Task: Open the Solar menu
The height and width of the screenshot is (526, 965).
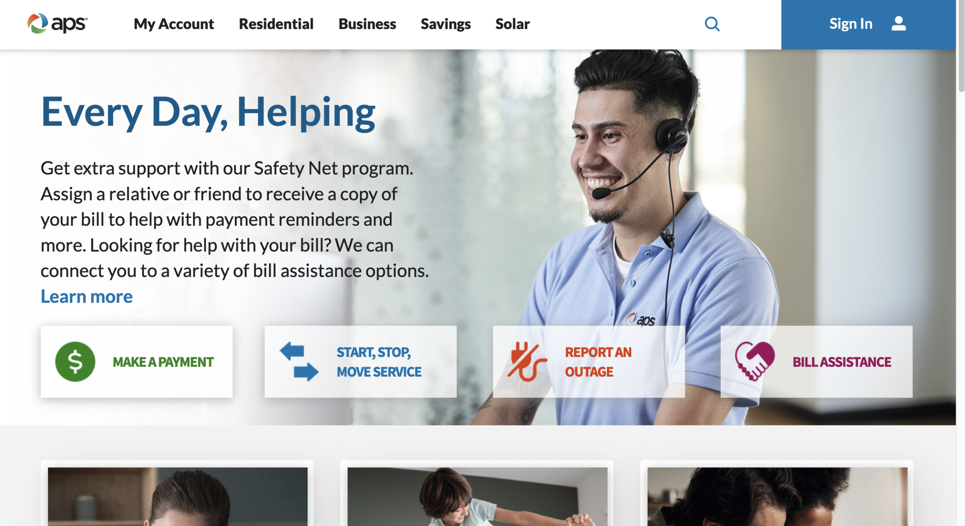Action: (512, 24)
